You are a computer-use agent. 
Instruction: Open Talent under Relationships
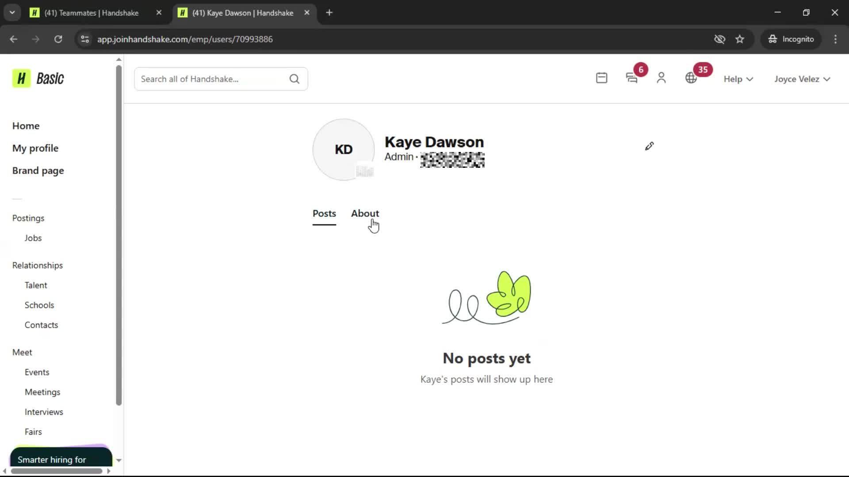point(36,285)
